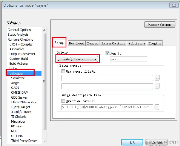Screen dimensions: 180x146
Task: Select Simulator category
Action: [18, 78]
